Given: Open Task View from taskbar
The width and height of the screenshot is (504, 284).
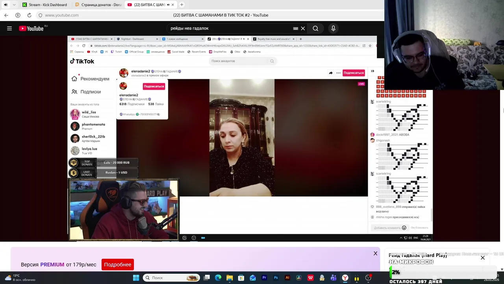Looking at the screenshot, I should [x=207, y=278].
